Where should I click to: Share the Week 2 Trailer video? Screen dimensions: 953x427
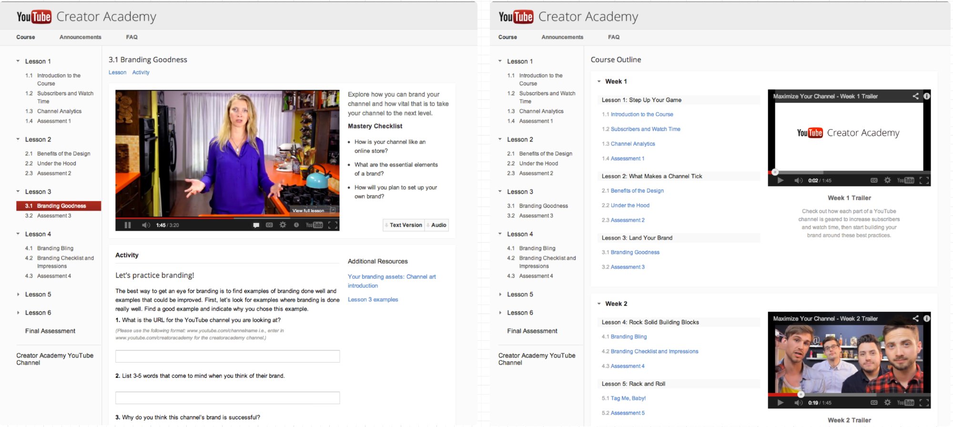point(915,318)
